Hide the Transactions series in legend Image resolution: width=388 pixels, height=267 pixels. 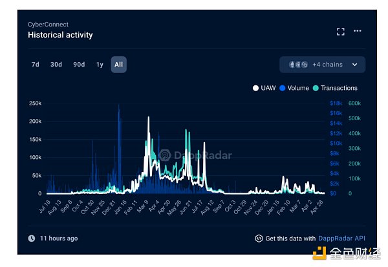point(334,88)
